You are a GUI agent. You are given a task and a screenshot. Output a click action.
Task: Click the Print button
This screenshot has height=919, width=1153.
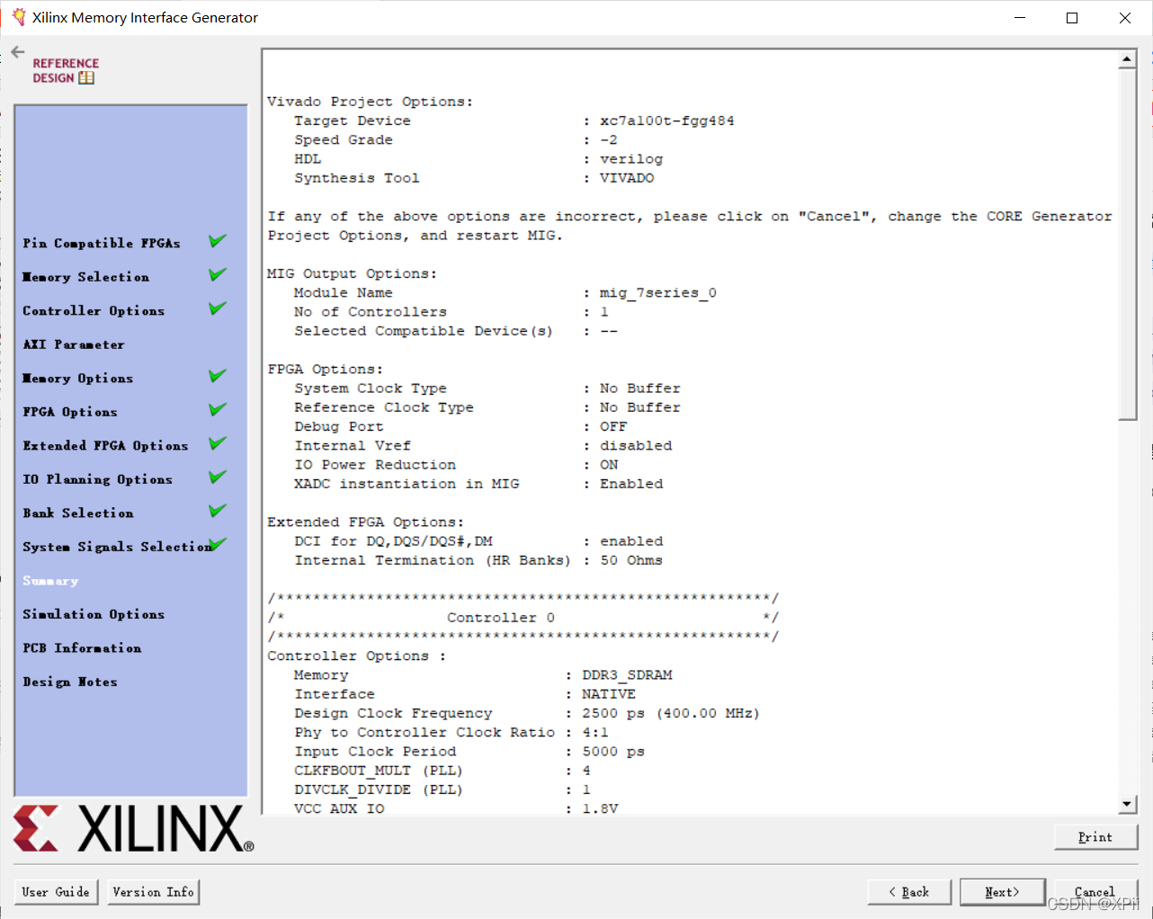[x=1095, y=837]
